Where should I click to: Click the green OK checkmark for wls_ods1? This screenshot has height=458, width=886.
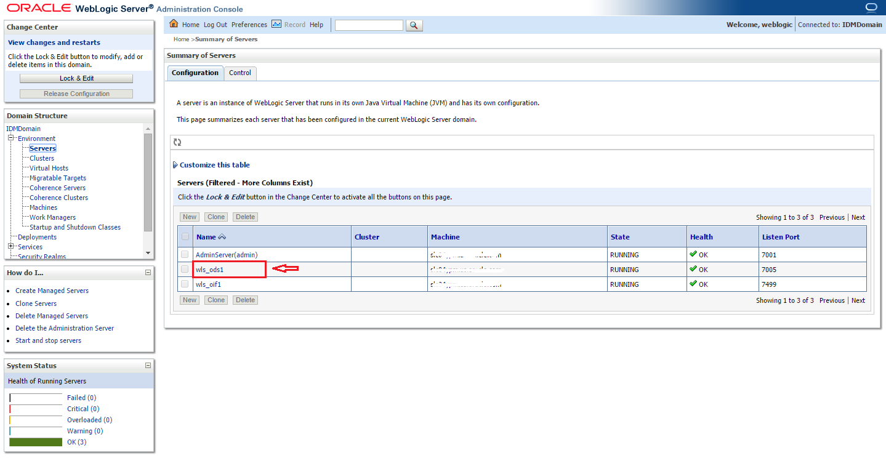(x=692, y=269)
